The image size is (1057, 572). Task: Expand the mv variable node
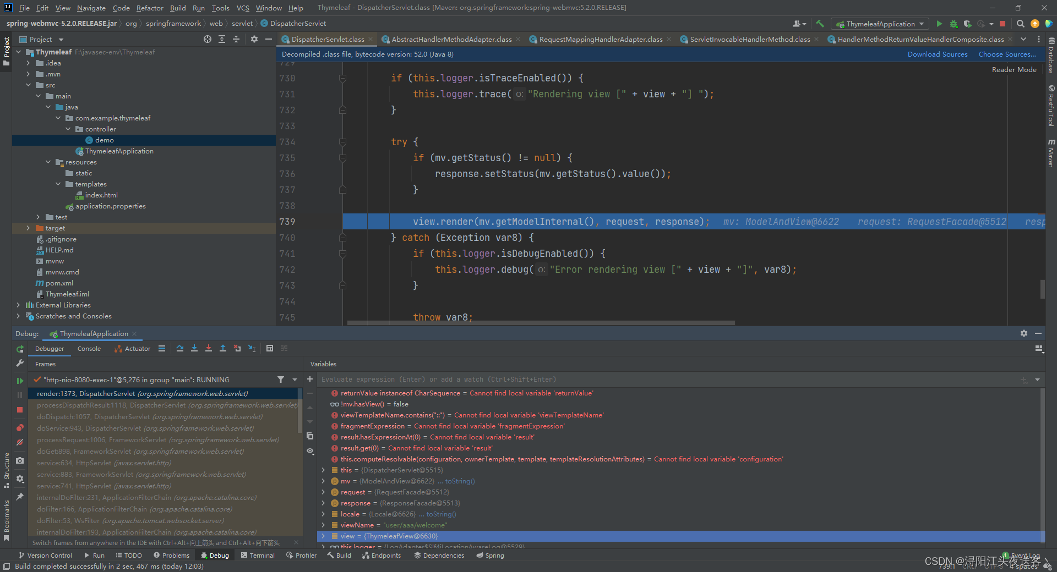tap(323, 481)
